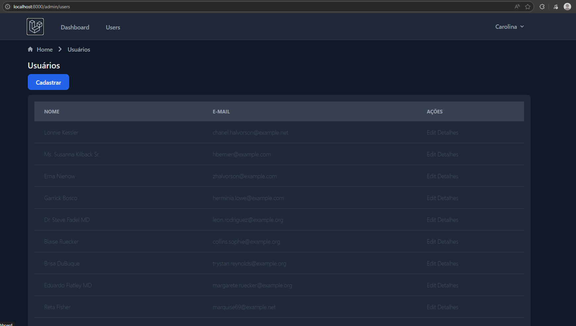Click the site information icon beside the URL
Screen dimensions: 576x326
[7, 6]
